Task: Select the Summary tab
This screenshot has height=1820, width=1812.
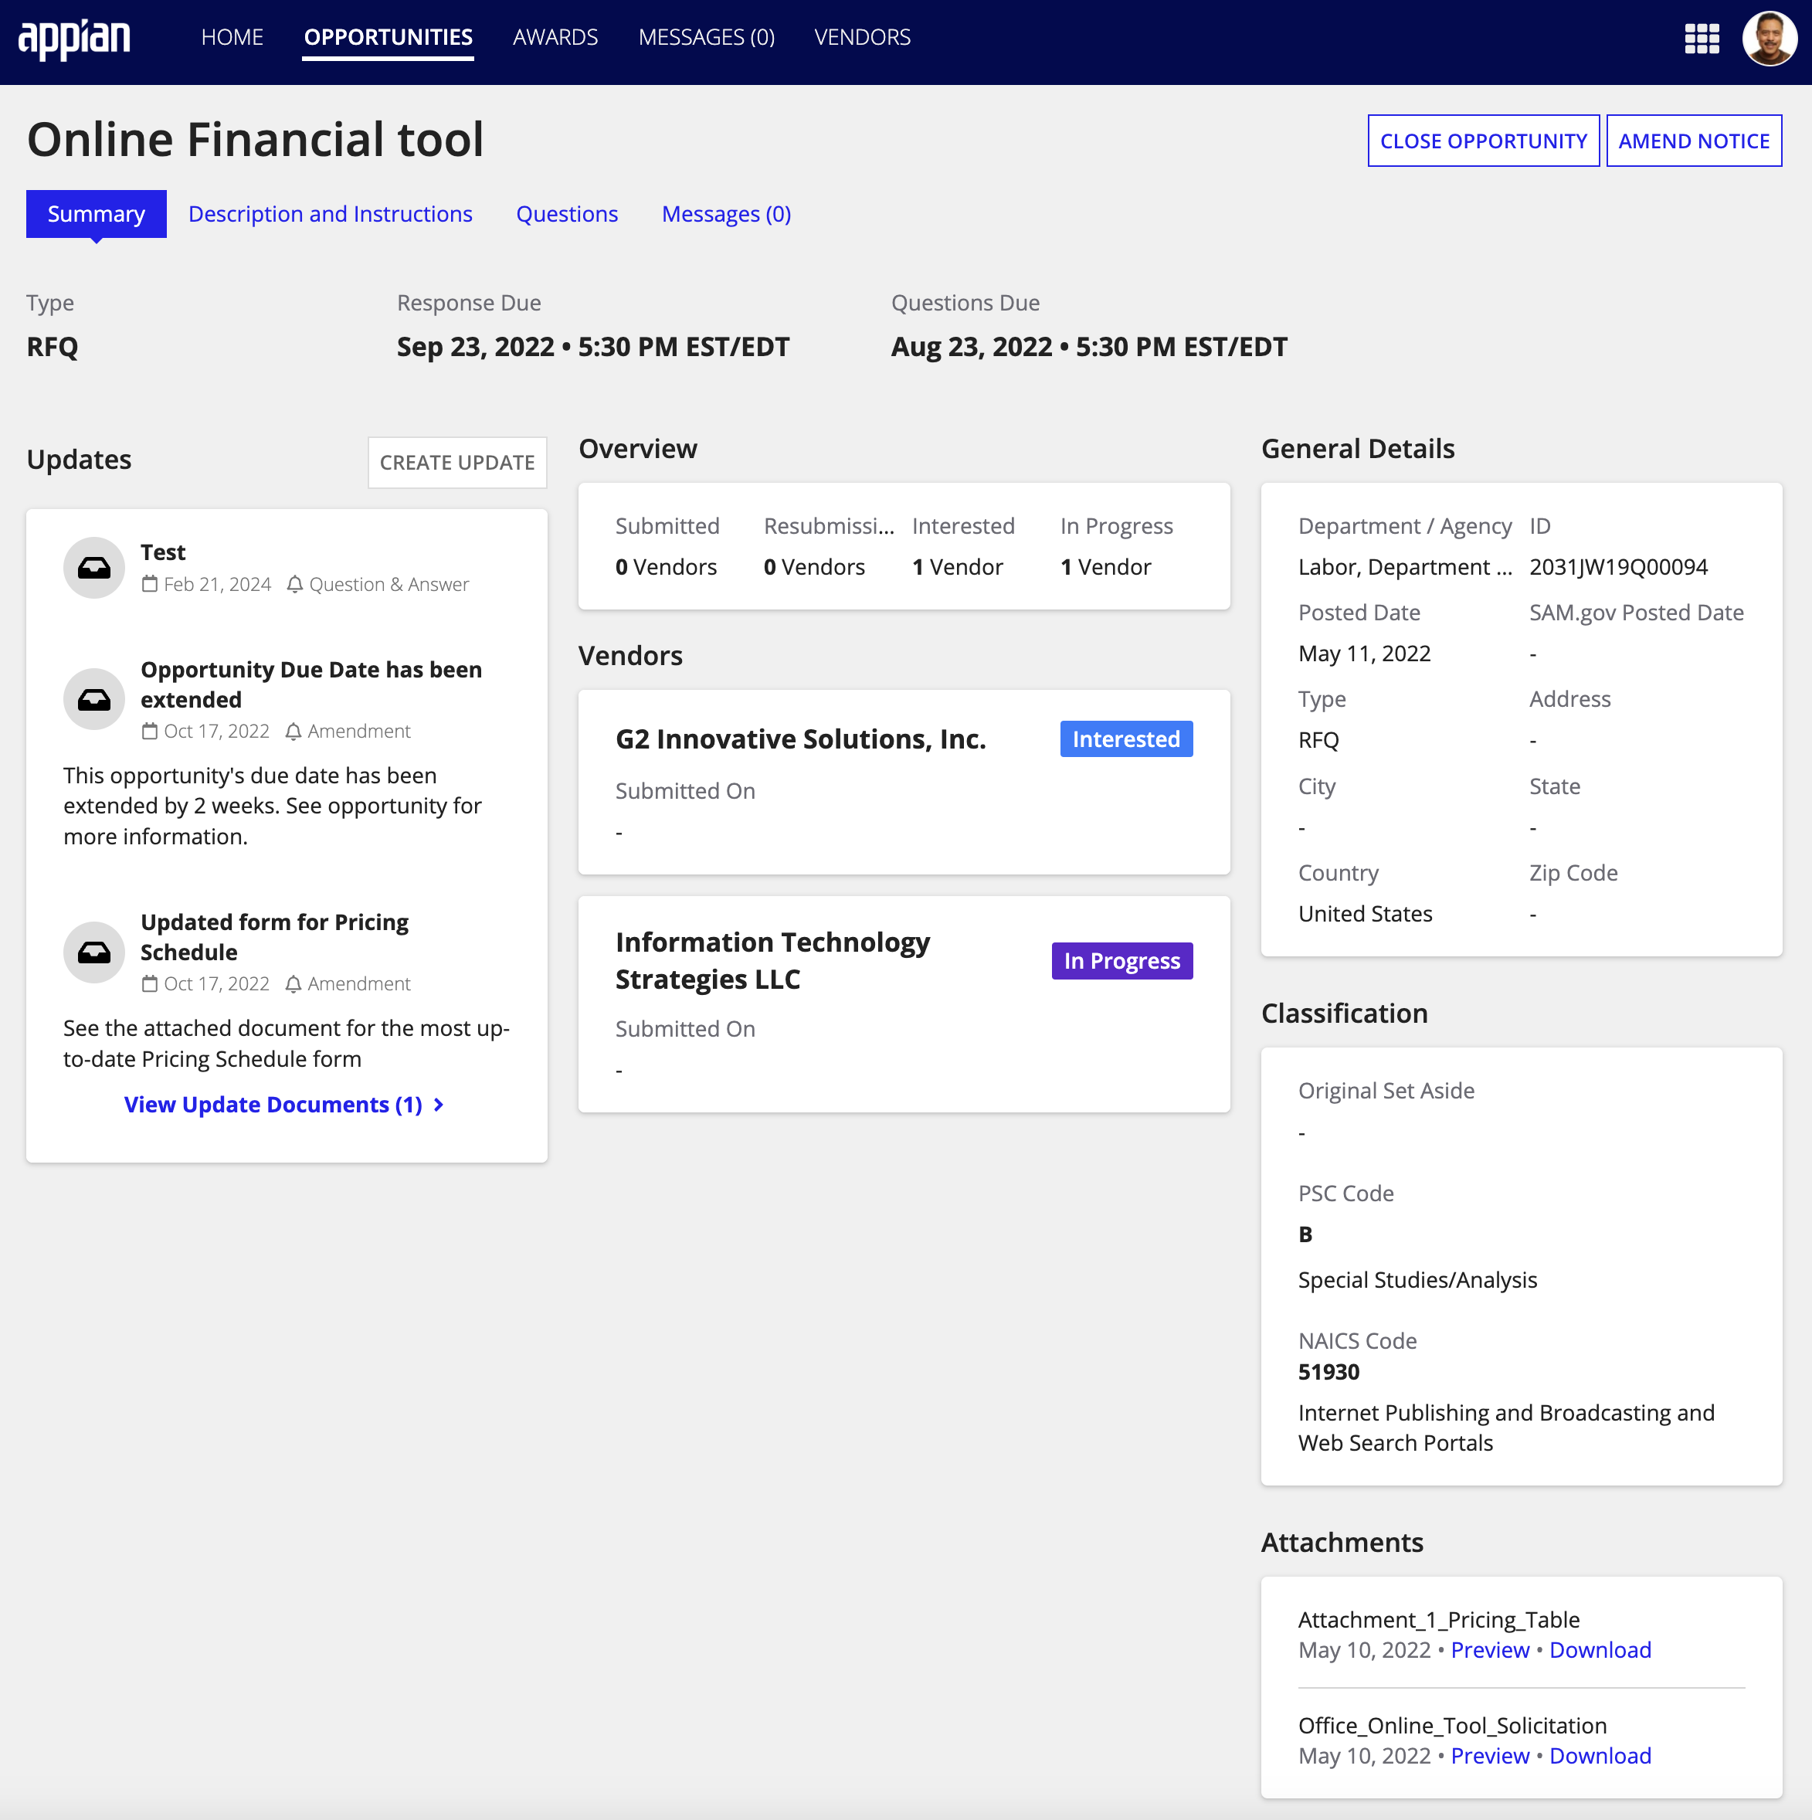Action: tap(96, 214)
